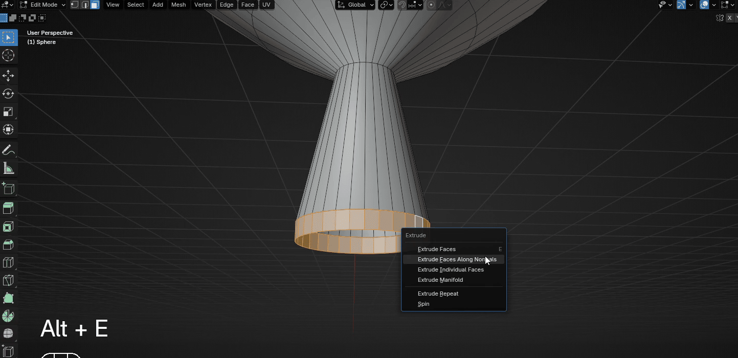
Task: Select the Bevel tool
Action: tap(8, 244)
